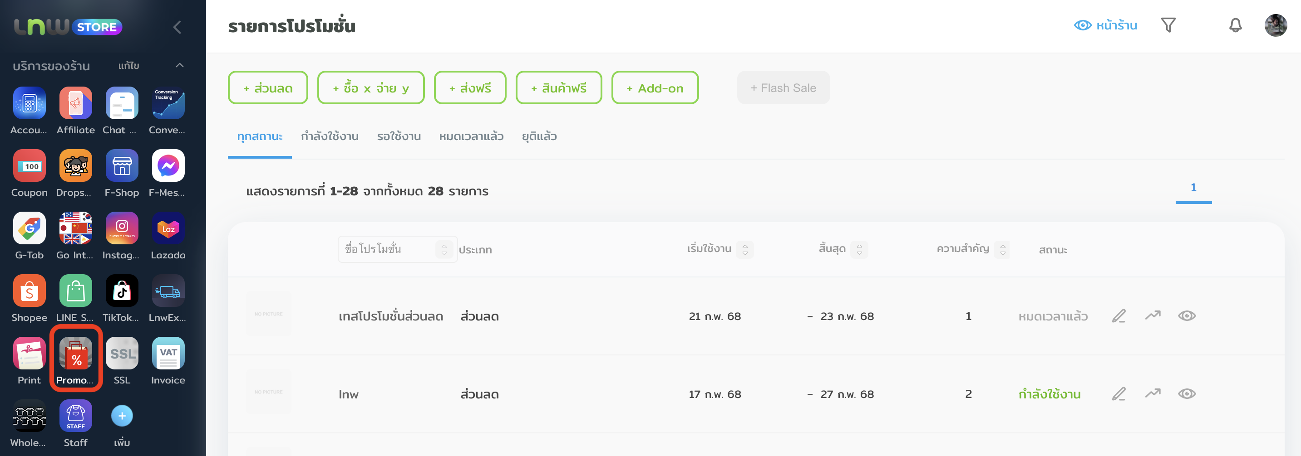Open the Shopee service icon
1301x456 pixels.
click(x=30, y=291)
